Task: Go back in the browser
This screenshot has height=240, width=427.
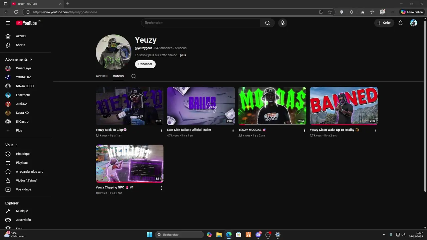Action: pos(6,12)
